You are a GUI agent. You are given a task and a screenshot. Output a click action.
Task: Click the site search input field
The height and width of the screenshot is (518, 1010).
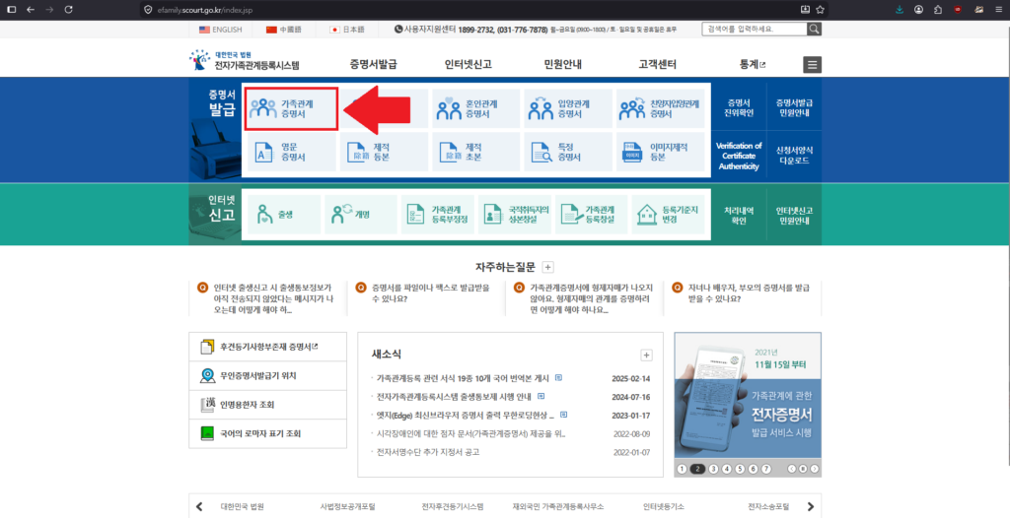click(755, 29)
